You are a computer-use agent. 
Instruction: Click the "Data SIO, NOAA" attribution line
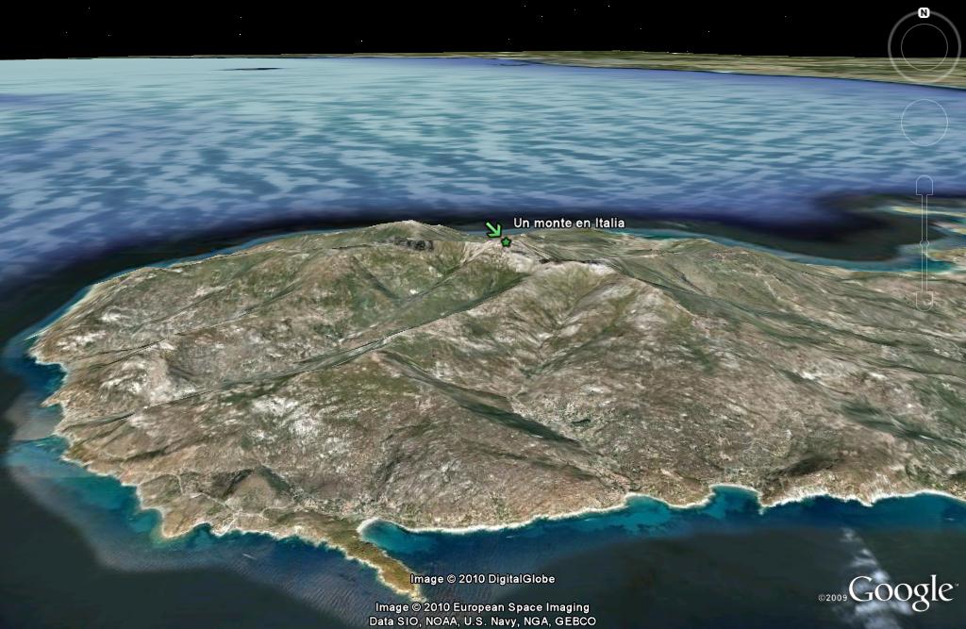click(x=482, y=621)
